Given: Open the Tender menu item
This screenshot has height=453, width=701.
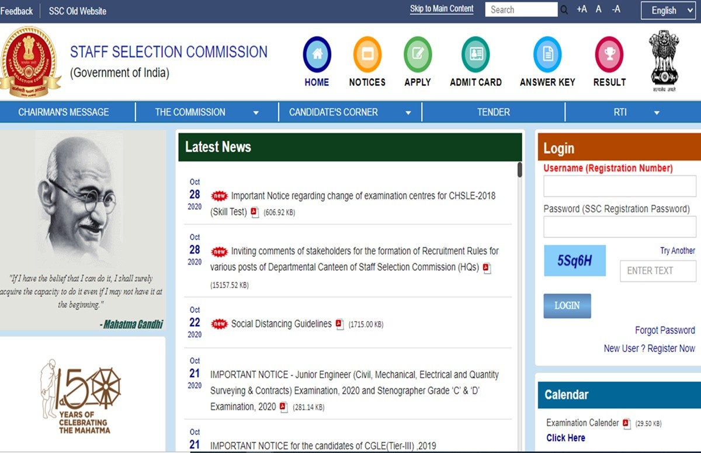Looking at the screenshot, I should [493, 112].
